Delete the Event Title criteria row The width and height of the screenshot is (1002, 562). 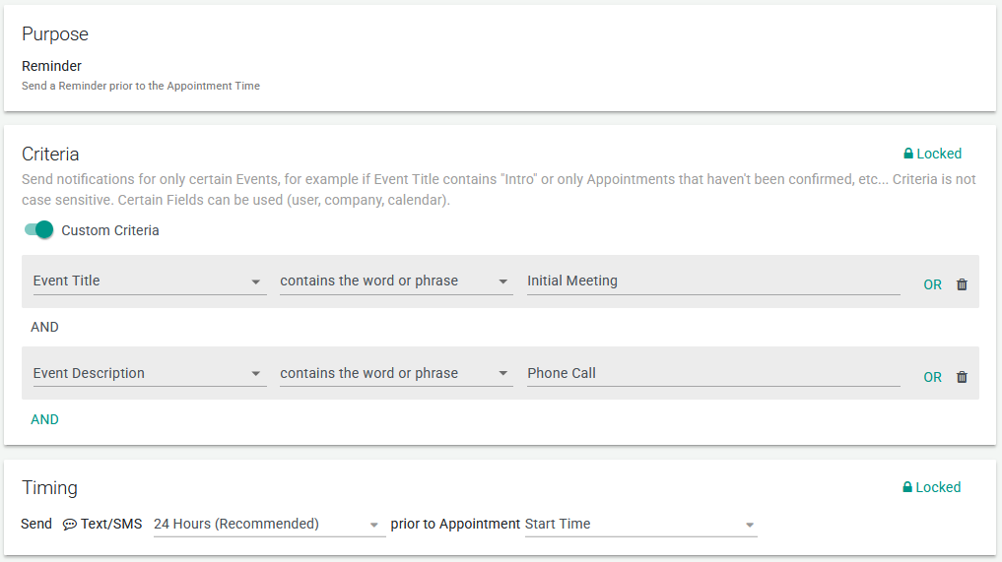point(962,284)
